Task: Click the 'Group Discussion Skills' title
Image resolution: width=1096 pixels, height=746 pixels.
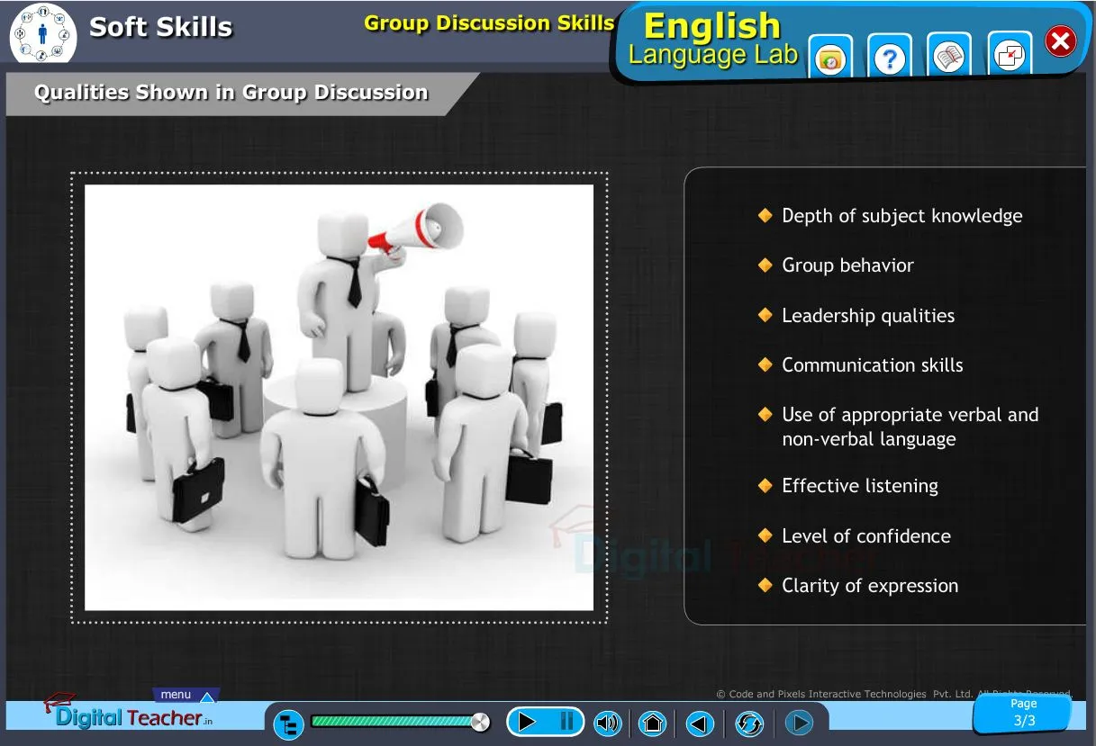Action: tap(489, 23)
